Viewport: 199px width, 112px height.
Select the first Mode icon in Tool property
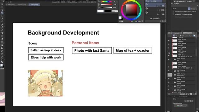pyautogui.click(x=189, y=9)
